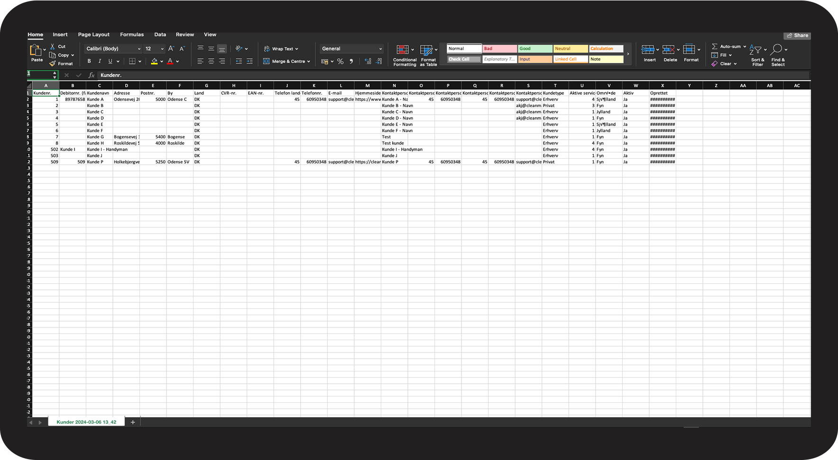Image resolution: width=838 pixels, height=460 pixels.
Task: Click the Copy icon in the clipboard group
Action: pos(52,55)
